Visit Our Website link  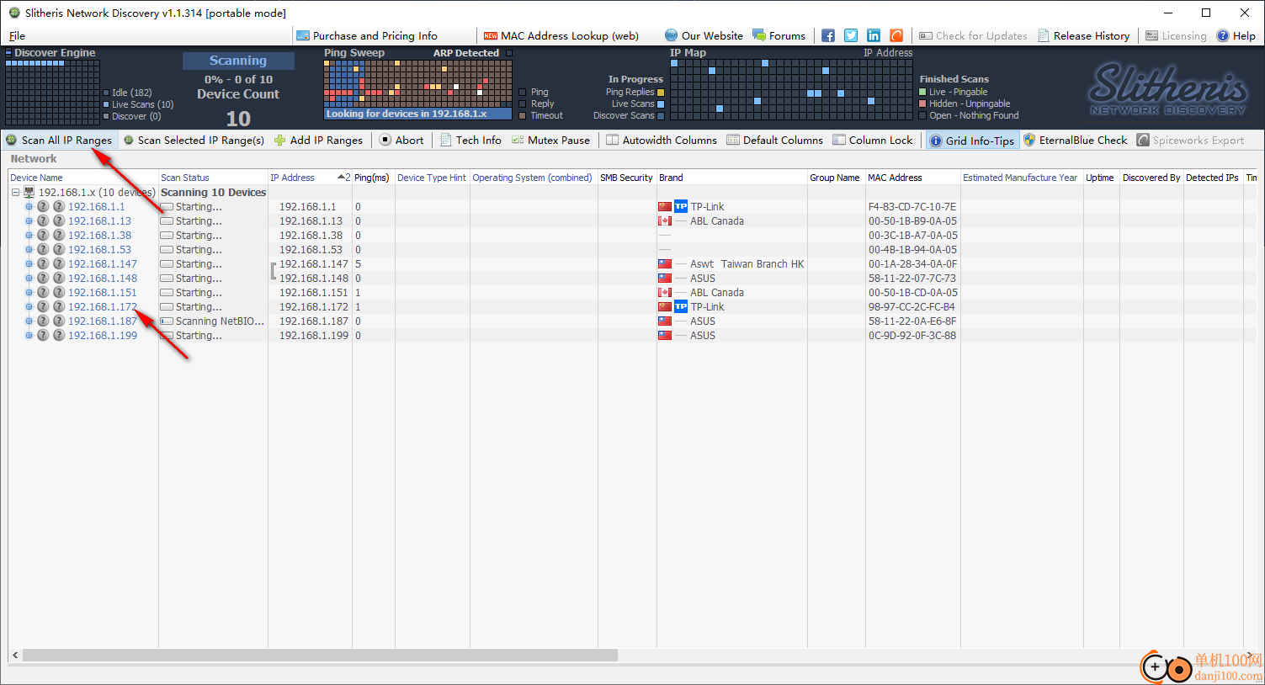[704, 36]
